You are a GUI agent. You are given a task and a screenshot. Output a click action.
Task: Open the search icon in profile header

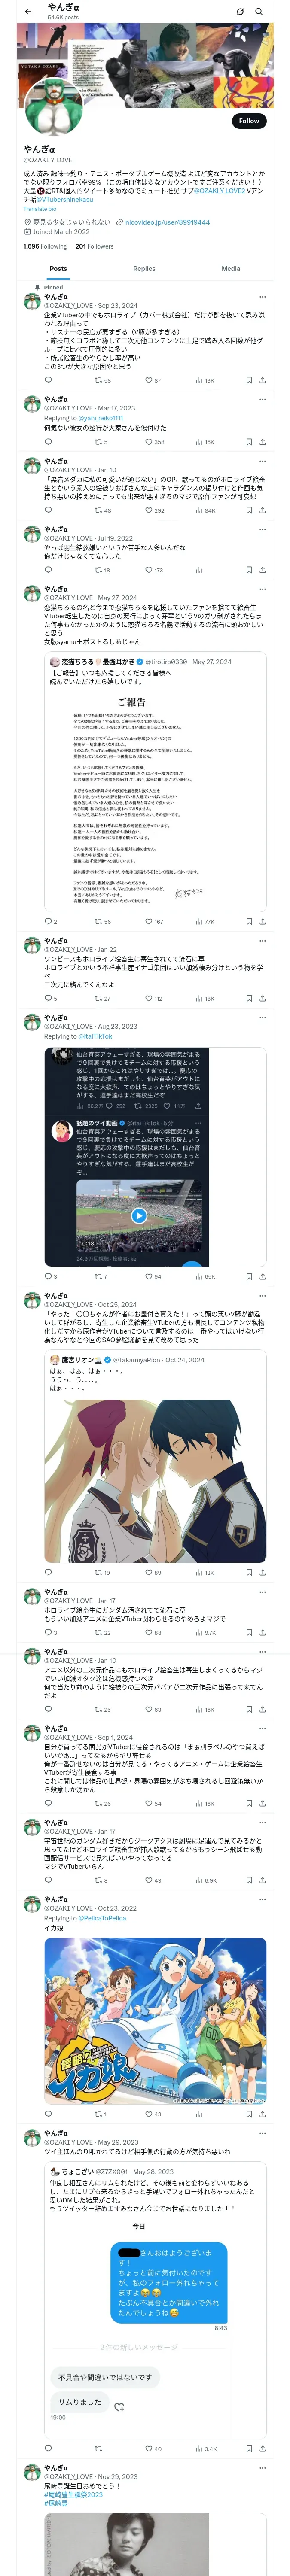pos(259,11)
